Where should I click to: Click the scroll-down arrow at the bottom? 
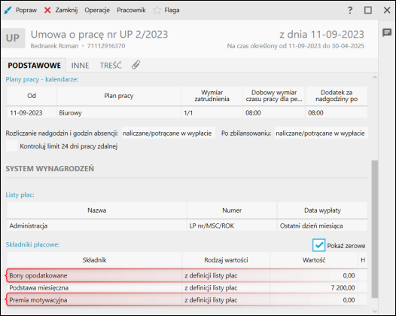(x=375, y=311)
